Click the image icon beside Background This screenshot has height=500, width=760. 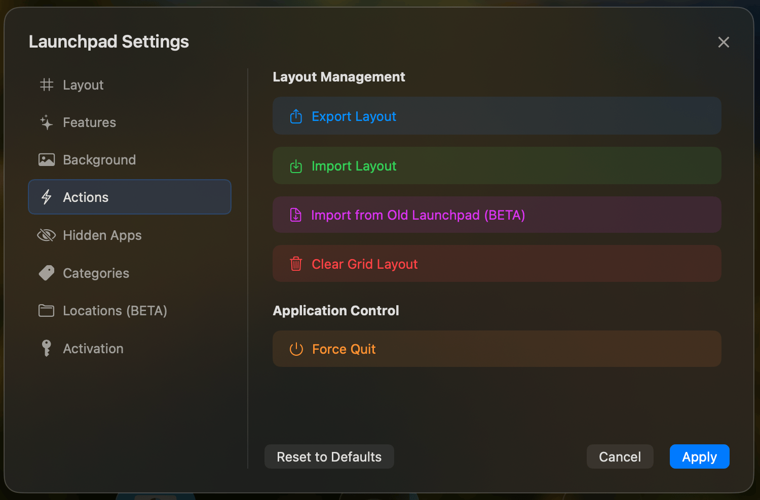47,159
